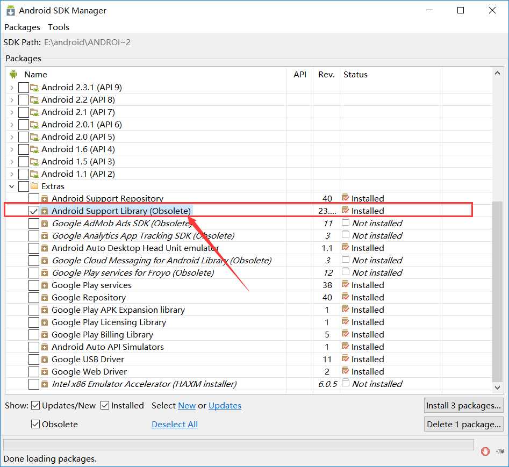The image size is (509, 467).
Task: Click the Deselect All link
Action: [174, 424]
